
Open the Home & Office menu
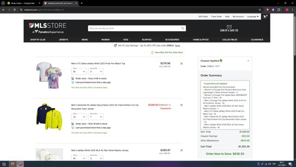[201, 39]
